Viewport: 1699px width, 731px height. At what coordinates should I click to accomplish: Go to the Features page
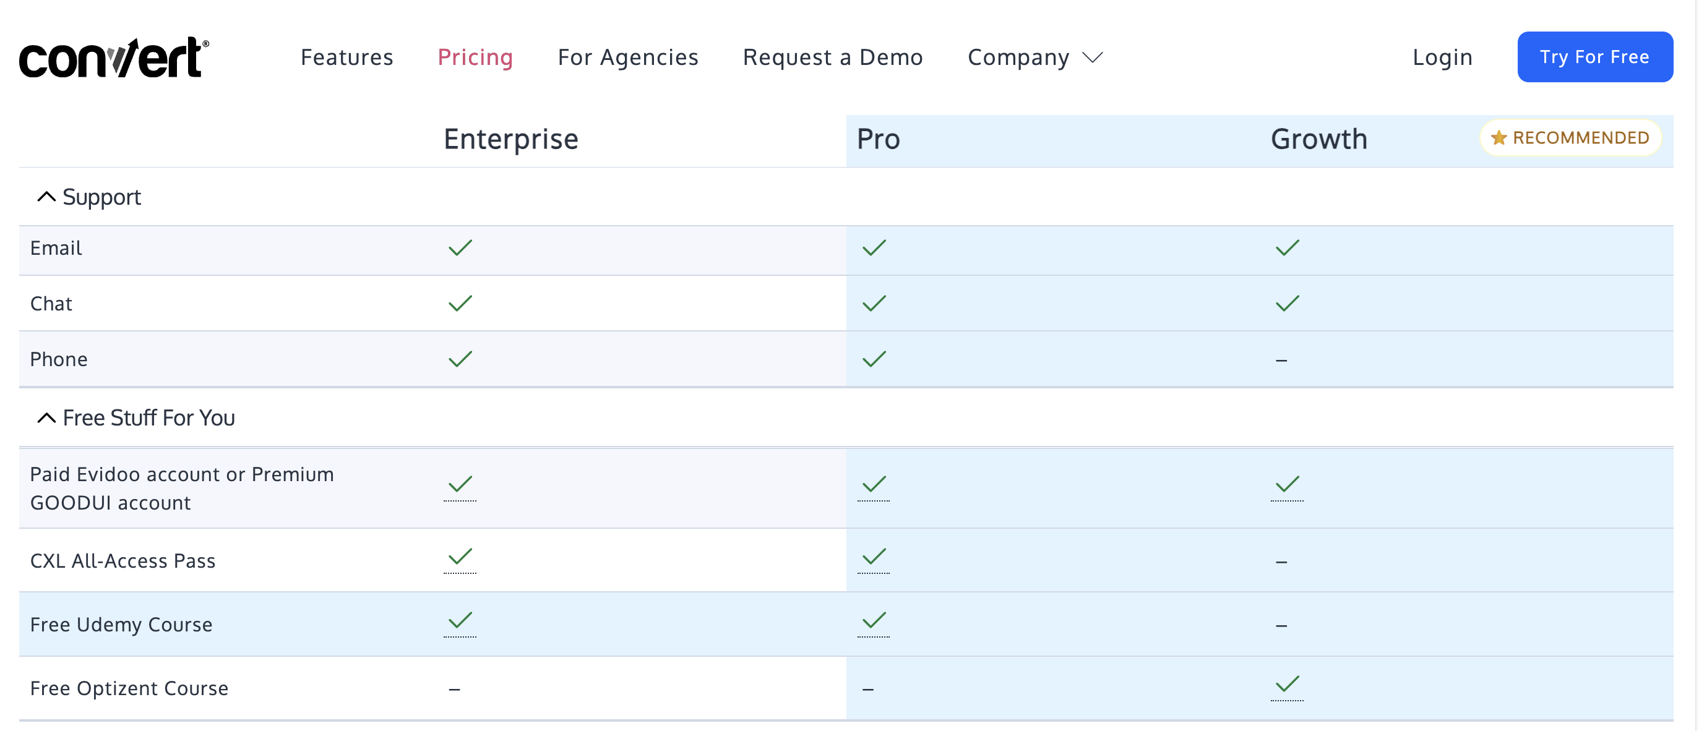click(347, 58)
